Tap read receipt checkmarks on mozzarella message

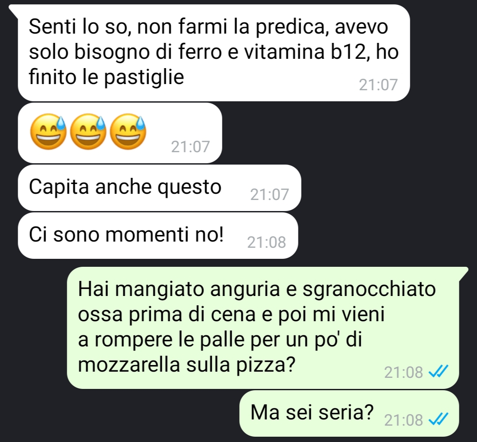click(x=439, y=371)
